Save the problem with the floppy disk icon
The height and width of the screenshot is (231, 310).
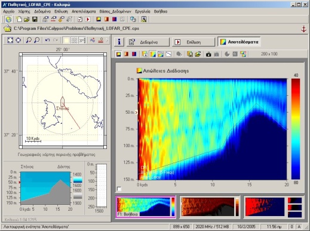tap(35, 19)
